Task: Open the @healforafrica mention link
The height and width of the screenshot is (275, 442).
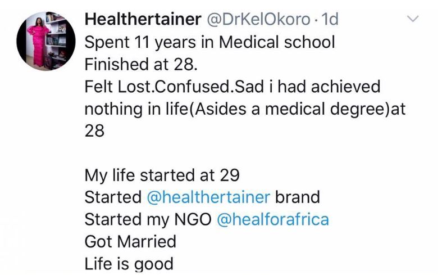Action: pos(272,219)
